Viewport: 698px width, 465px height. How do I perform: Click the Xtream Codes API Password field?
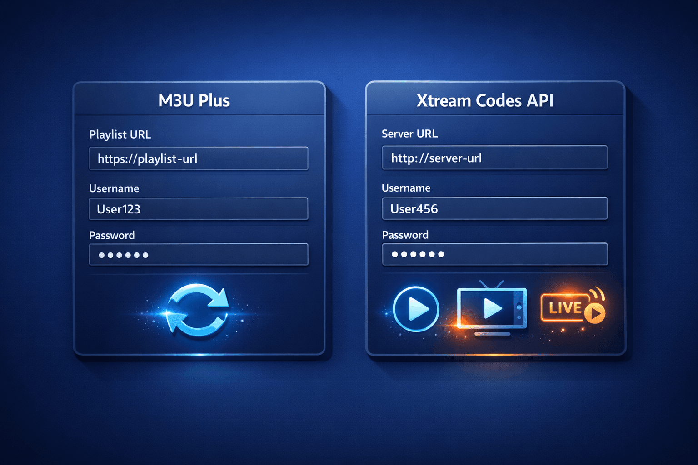click(494, 254)
